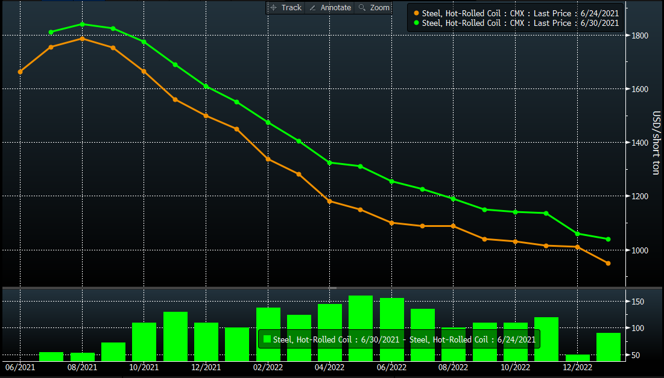Click the 12/2021 x-axis date label

pyautogui.click(x=206, y=367)
